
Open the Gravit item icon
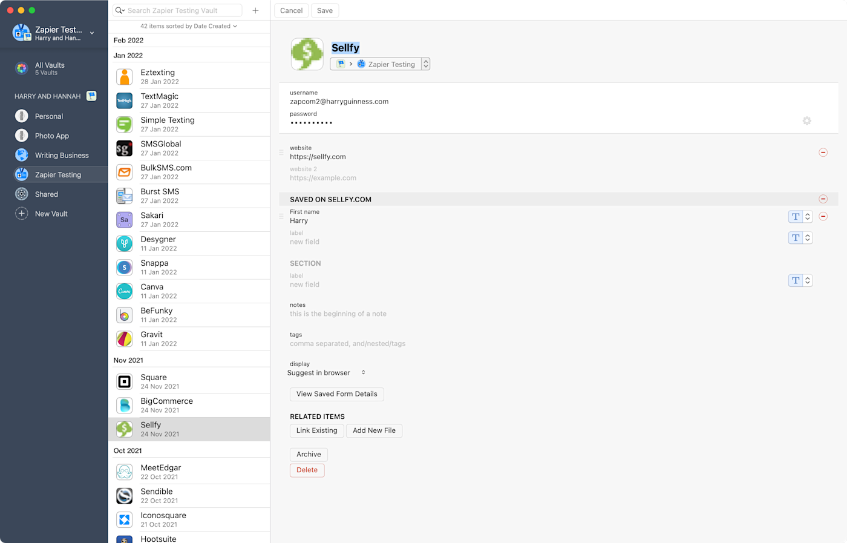(124, 339)
